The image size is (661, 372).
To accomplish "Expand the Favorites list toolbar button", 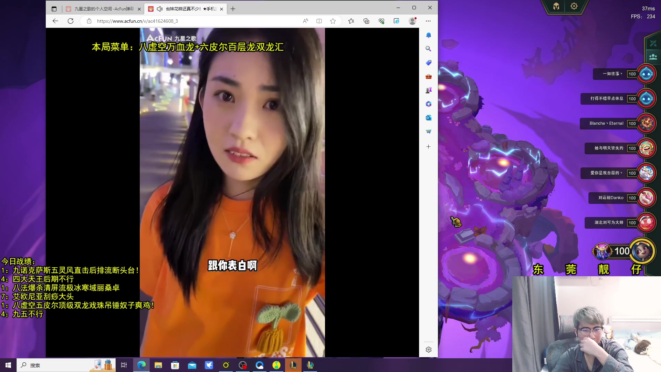I will 351,21.
